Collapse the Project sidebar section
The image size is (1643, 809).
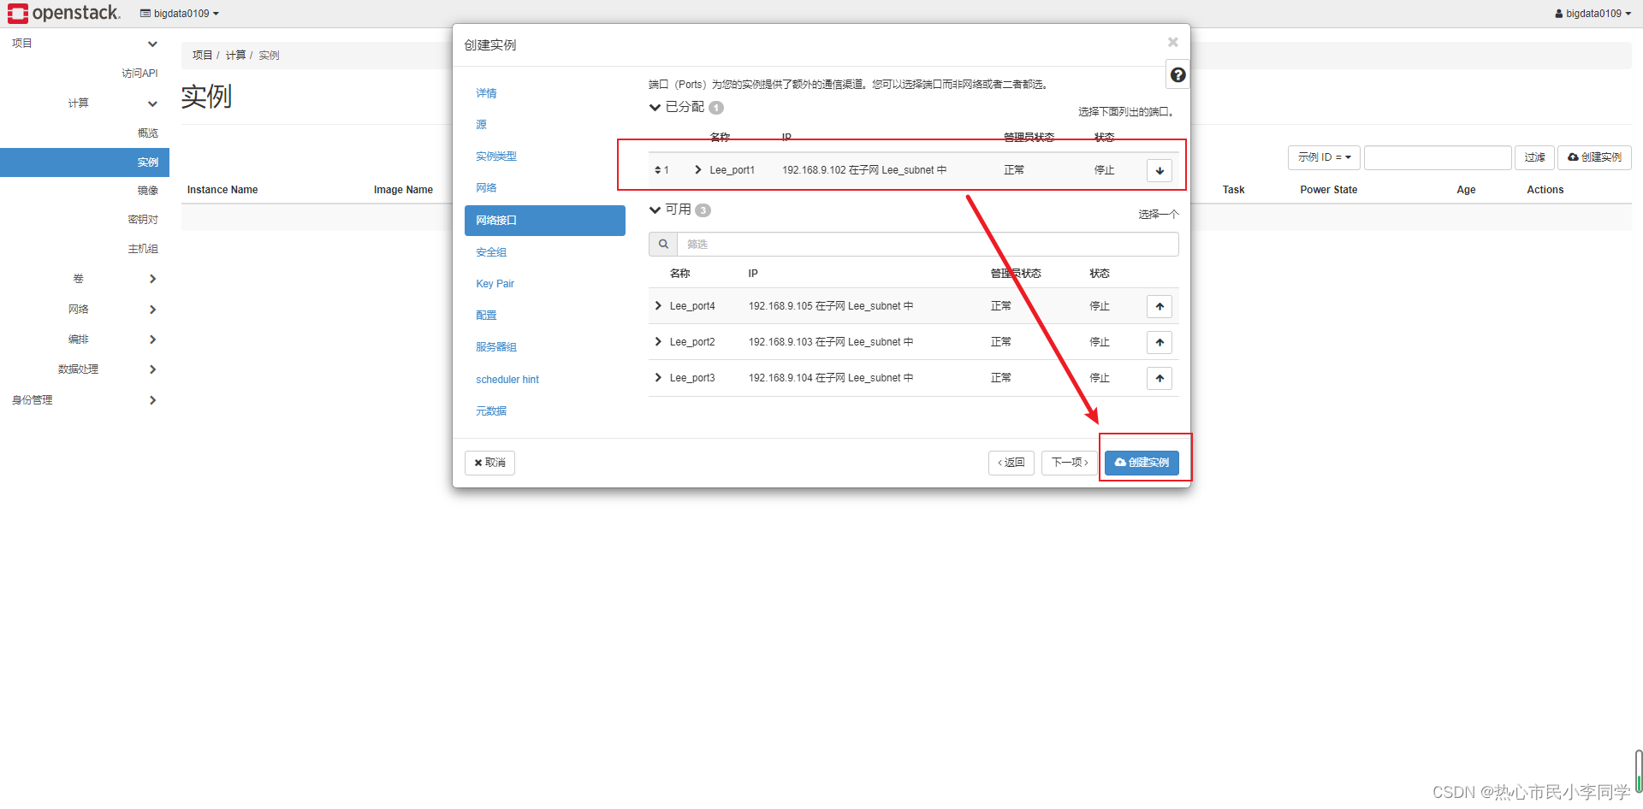152,44
